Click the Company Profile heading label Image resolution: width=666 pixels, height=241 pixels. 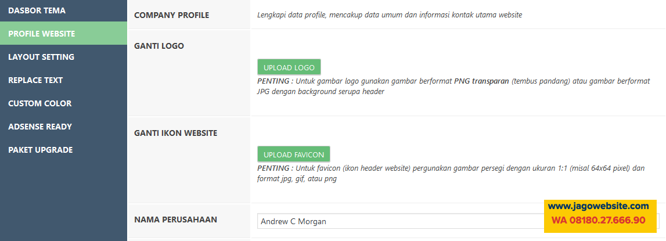click(171, 15)
